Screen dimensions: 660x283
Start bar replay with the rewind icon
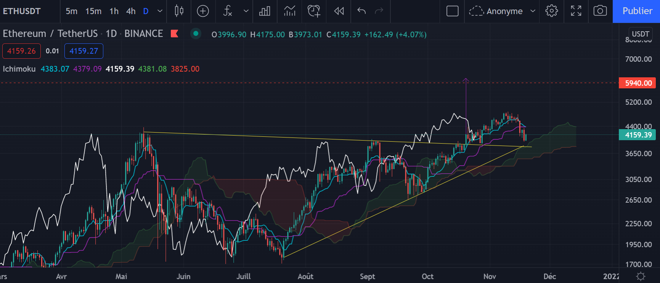pyautogui.click(x=339, y=11)
